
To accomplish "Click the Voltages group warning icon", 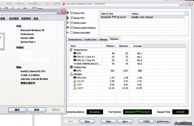I will click(72, 74).
